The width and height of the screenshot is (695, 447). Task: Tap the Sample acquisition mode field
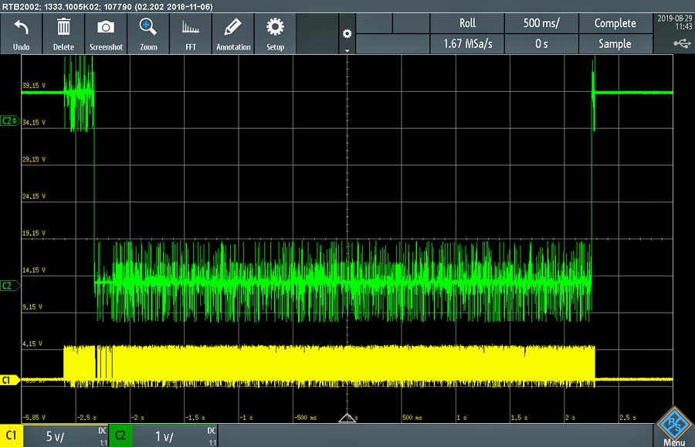click(615, 44)
